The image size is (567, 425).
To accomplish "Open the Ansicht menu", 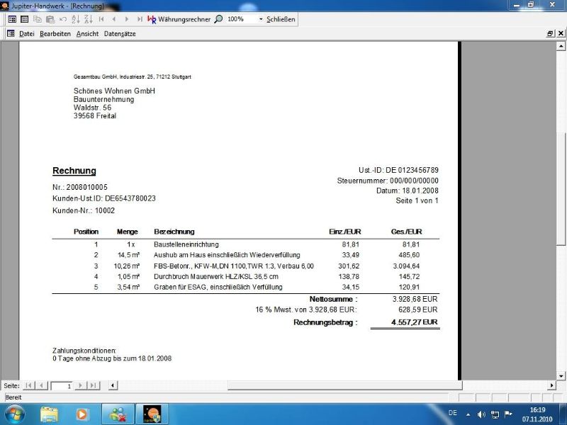I will tap(87, 33).
